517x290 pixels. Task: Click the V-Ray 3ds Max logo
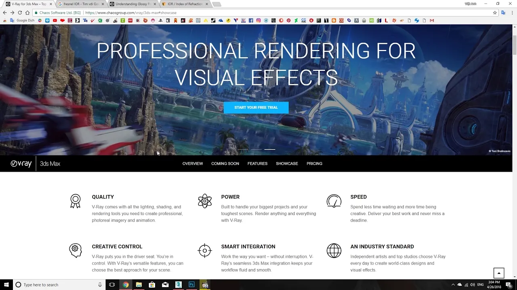point(35,164)
